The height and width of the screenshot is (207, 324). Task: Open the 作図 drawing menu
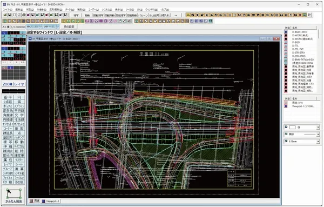(30, 10)
